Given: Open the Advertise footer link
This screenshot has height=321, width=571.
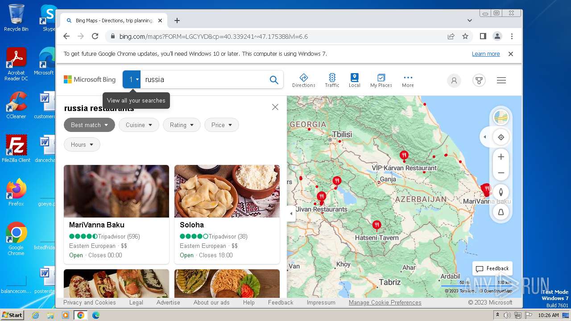Looking at the screenshot, I should (168, 302).
